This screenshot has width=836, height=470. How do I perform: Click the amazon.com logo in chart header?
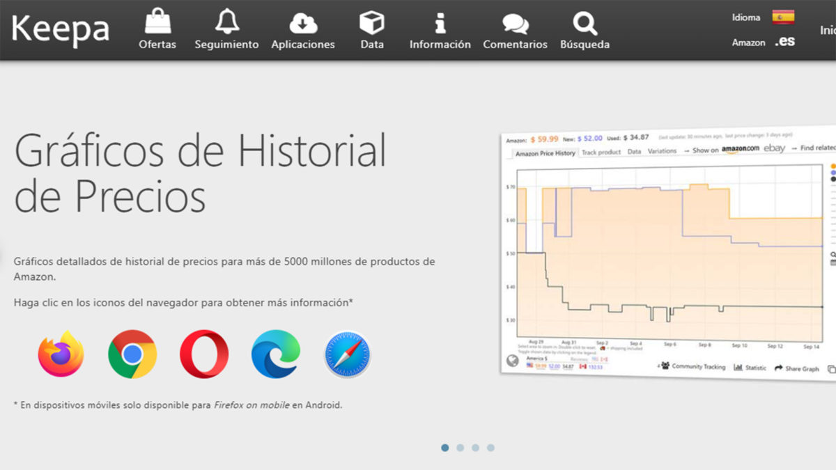(741, 148)
